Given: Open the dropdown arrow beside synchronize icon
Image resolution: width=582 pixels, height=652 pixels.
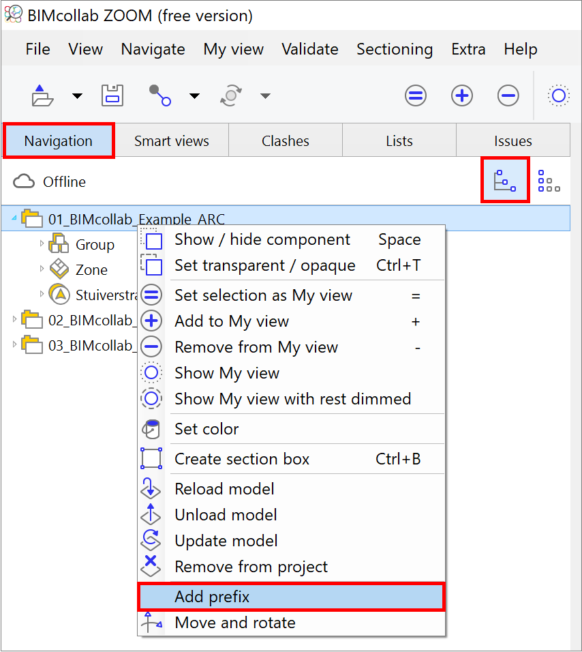Looking at the screenshot, I should [x=266, y=96].
